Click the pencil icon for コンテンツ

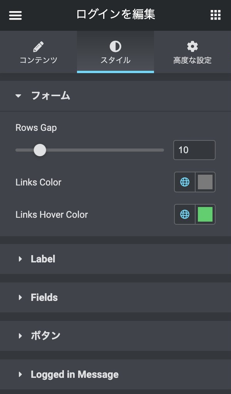[38, 47]
